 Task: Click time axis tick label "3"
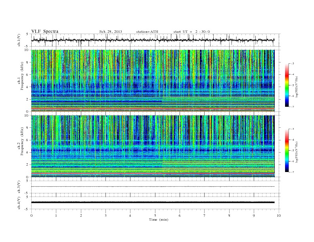click(x=105, y=216)
